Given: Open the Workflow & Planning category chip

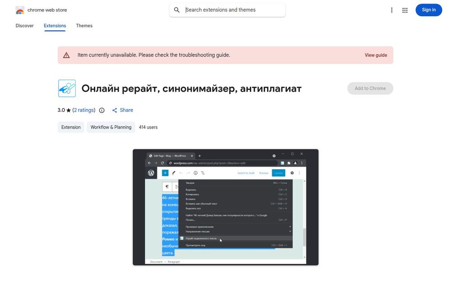Looking at the screenshot, I should click(111, 127).
